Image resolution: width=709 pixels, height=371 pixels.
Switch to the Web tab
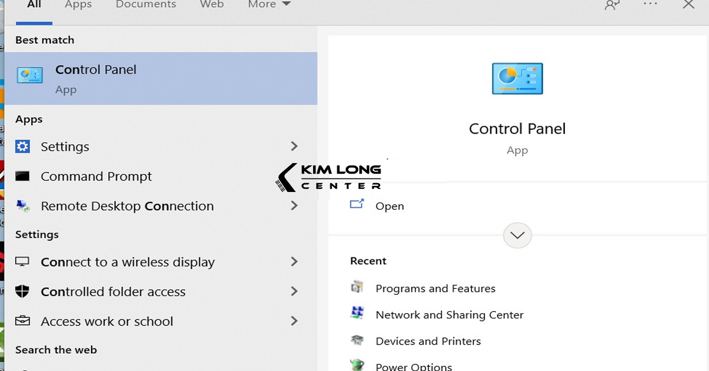(212, 5)
